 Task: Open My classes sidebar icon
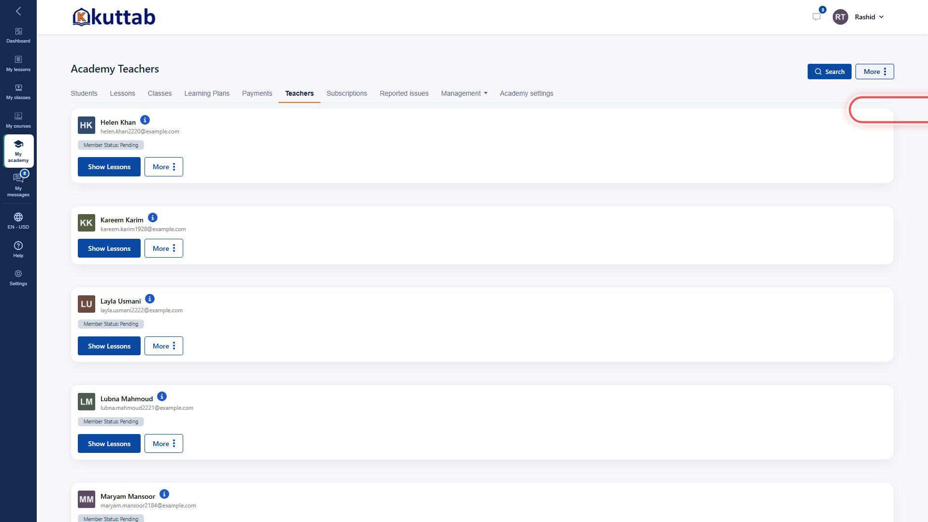point(18,92)
